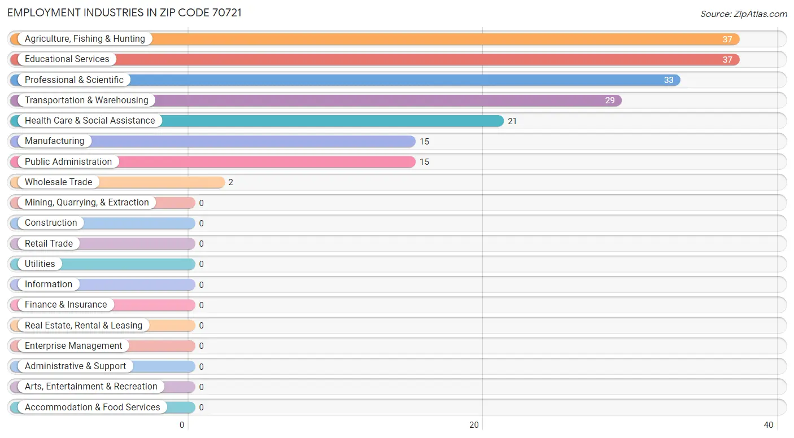Select the Construction label
Screen dimensions: 794x438
[x=51, y=223]
